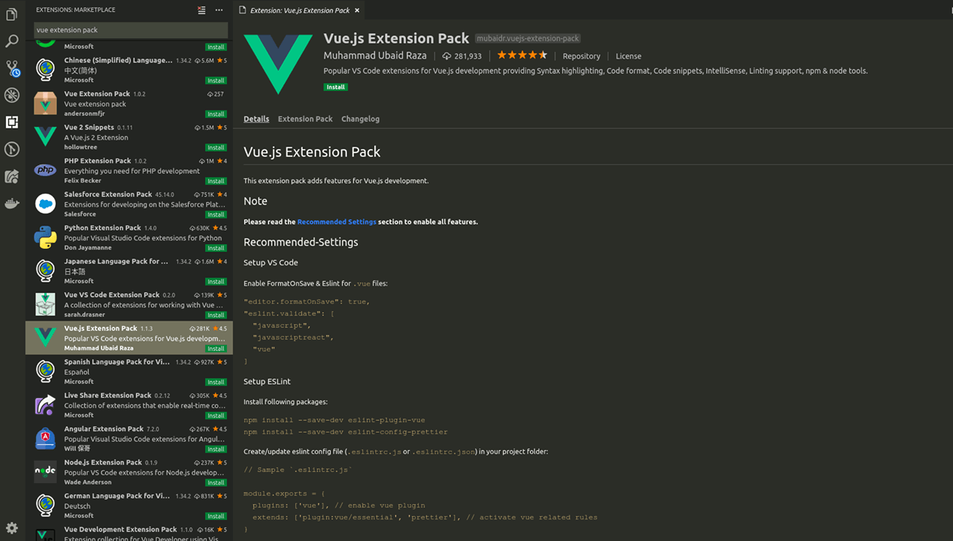
Task: Select the Extensions icon in activity bar
Action: coord(11,122)
